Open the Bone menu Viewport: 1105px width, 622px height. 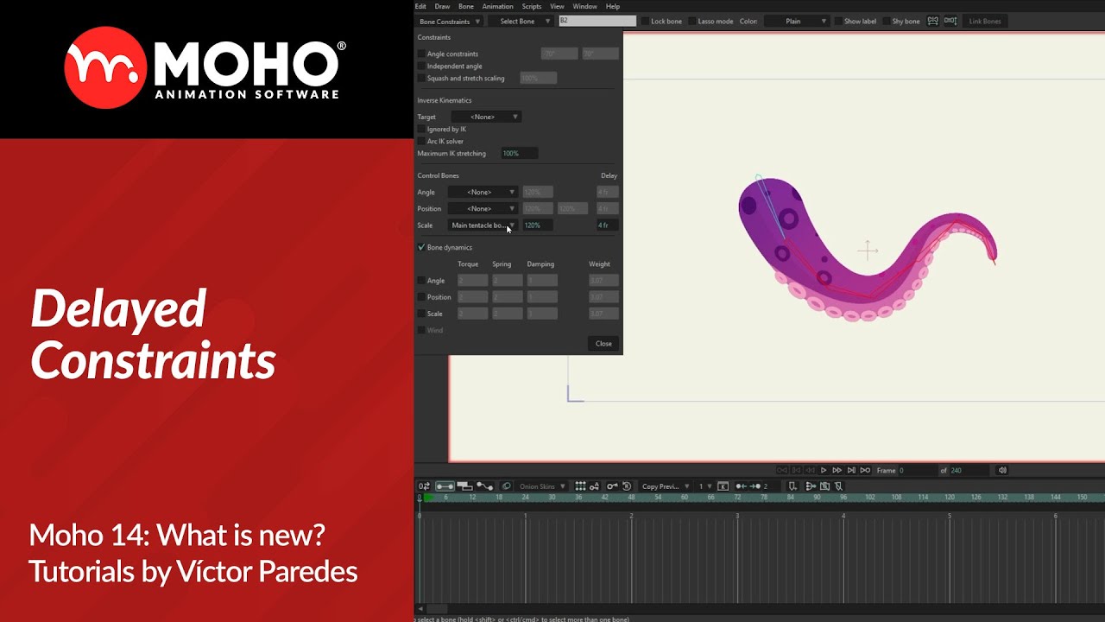[466, 6]
